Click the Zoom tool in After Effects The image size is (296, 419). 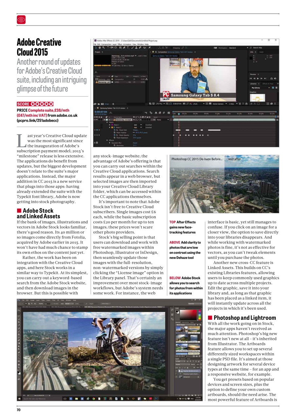(x=103, y=48)
